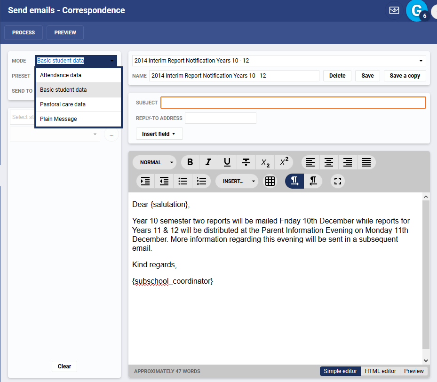
Task: Toggle the active paragraph marks pilcrow icon
Action: coord(294,181)
